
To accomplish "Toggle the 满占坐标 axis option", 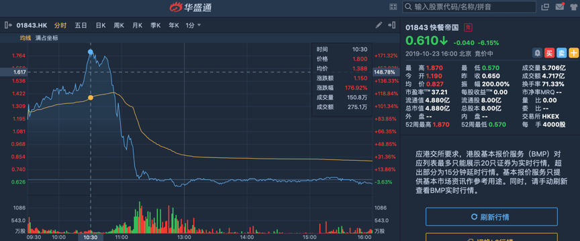I will coord(46,37).
